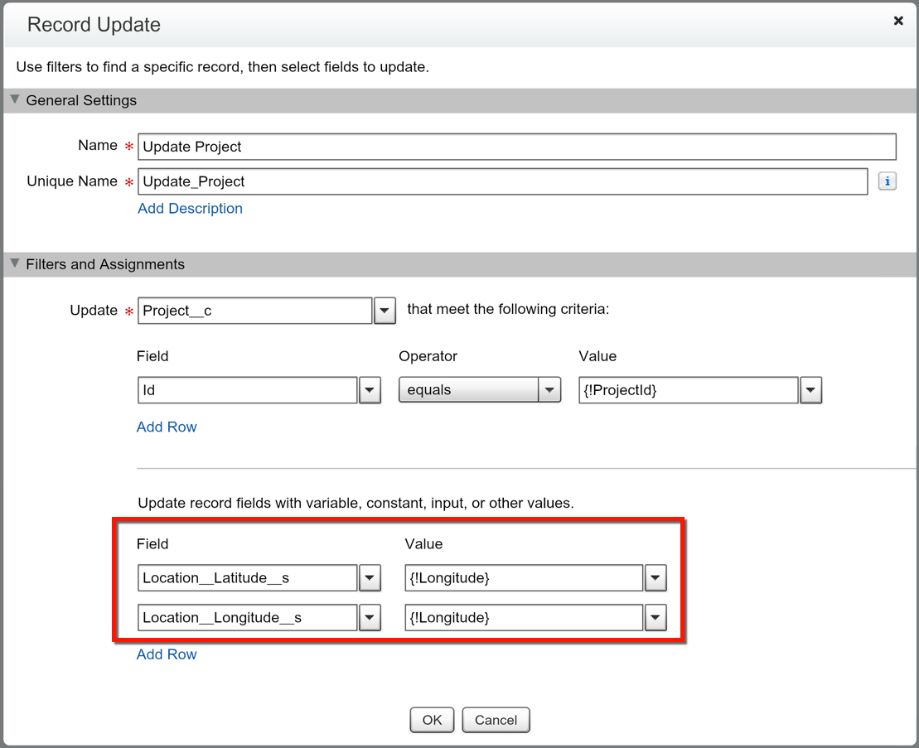Screen dimensions: 919x748
Task: Close the Record Update dialog
Action: pyautogui.click(x=898, y=22)
